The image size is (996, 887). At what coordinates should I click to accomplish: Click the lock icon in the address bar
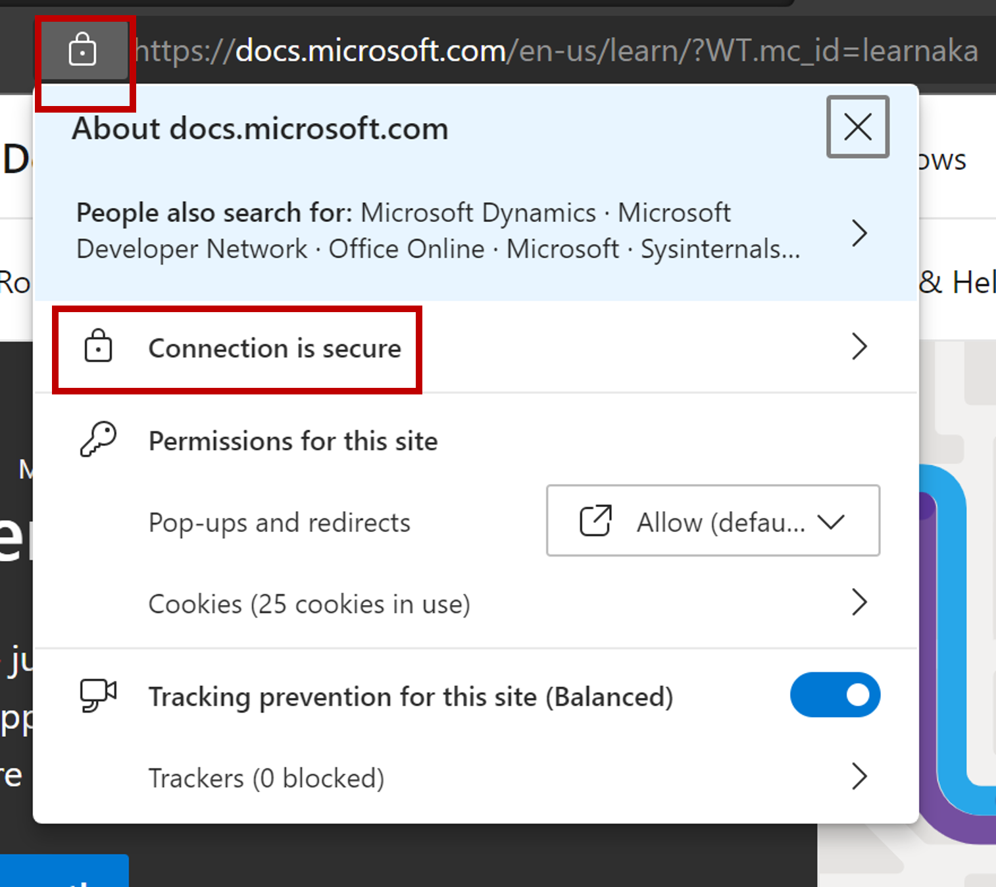click(83, 50)
